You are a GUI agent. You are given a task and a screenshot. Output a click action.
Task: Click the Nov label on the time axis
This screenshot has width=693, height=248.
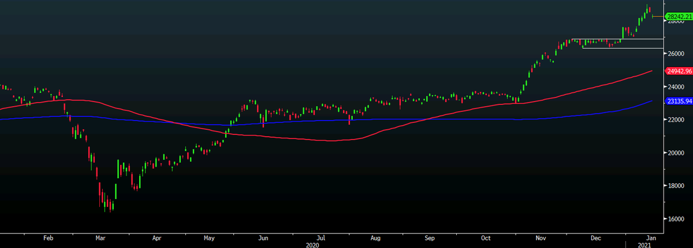541,237
